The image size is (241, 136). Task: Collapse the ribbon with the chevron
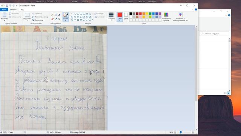192,9
